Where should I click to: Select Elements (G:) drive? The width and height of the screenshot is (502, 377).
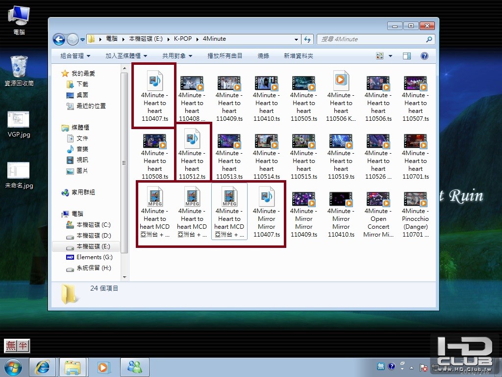(x=89, y=257)
